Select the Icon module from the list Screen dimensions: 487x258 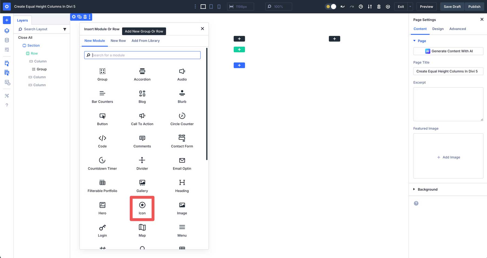coord(142,208)
